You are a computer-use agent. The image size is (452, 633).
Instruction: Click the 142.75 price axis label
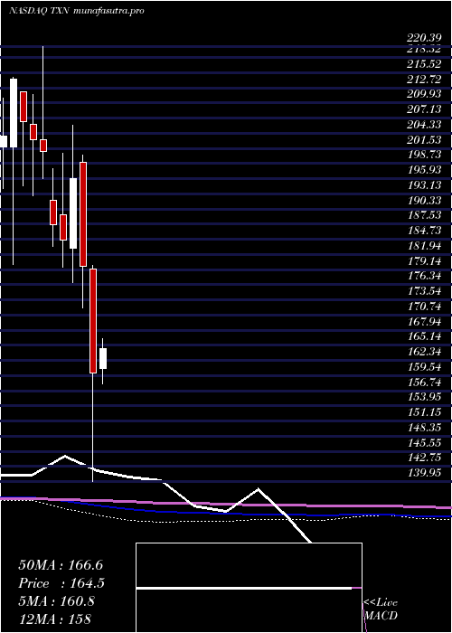(x=424, y=458)
